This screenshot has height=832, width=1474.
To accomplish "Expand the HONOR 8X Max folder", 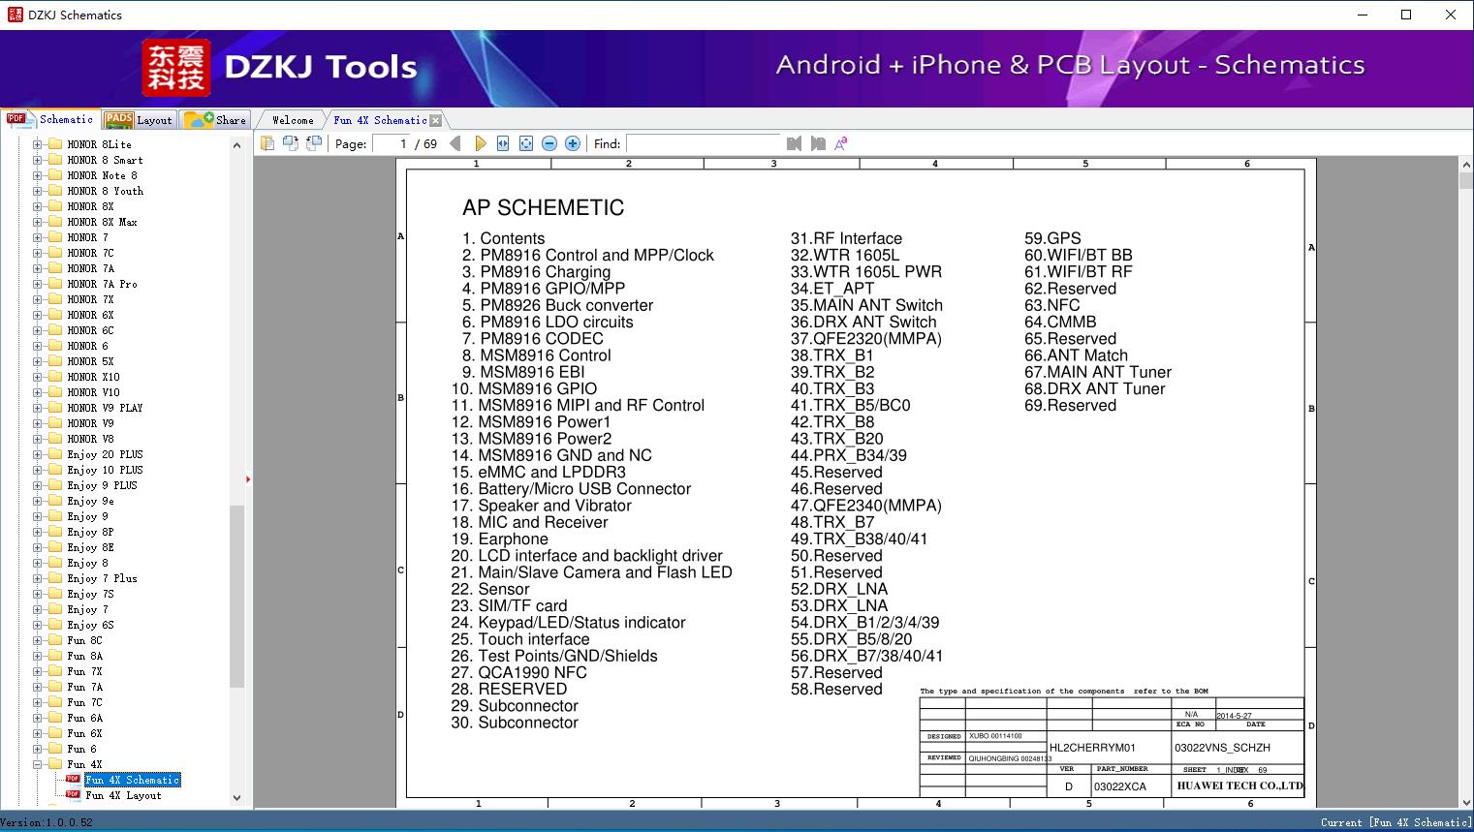I will [x=38, y=222].
